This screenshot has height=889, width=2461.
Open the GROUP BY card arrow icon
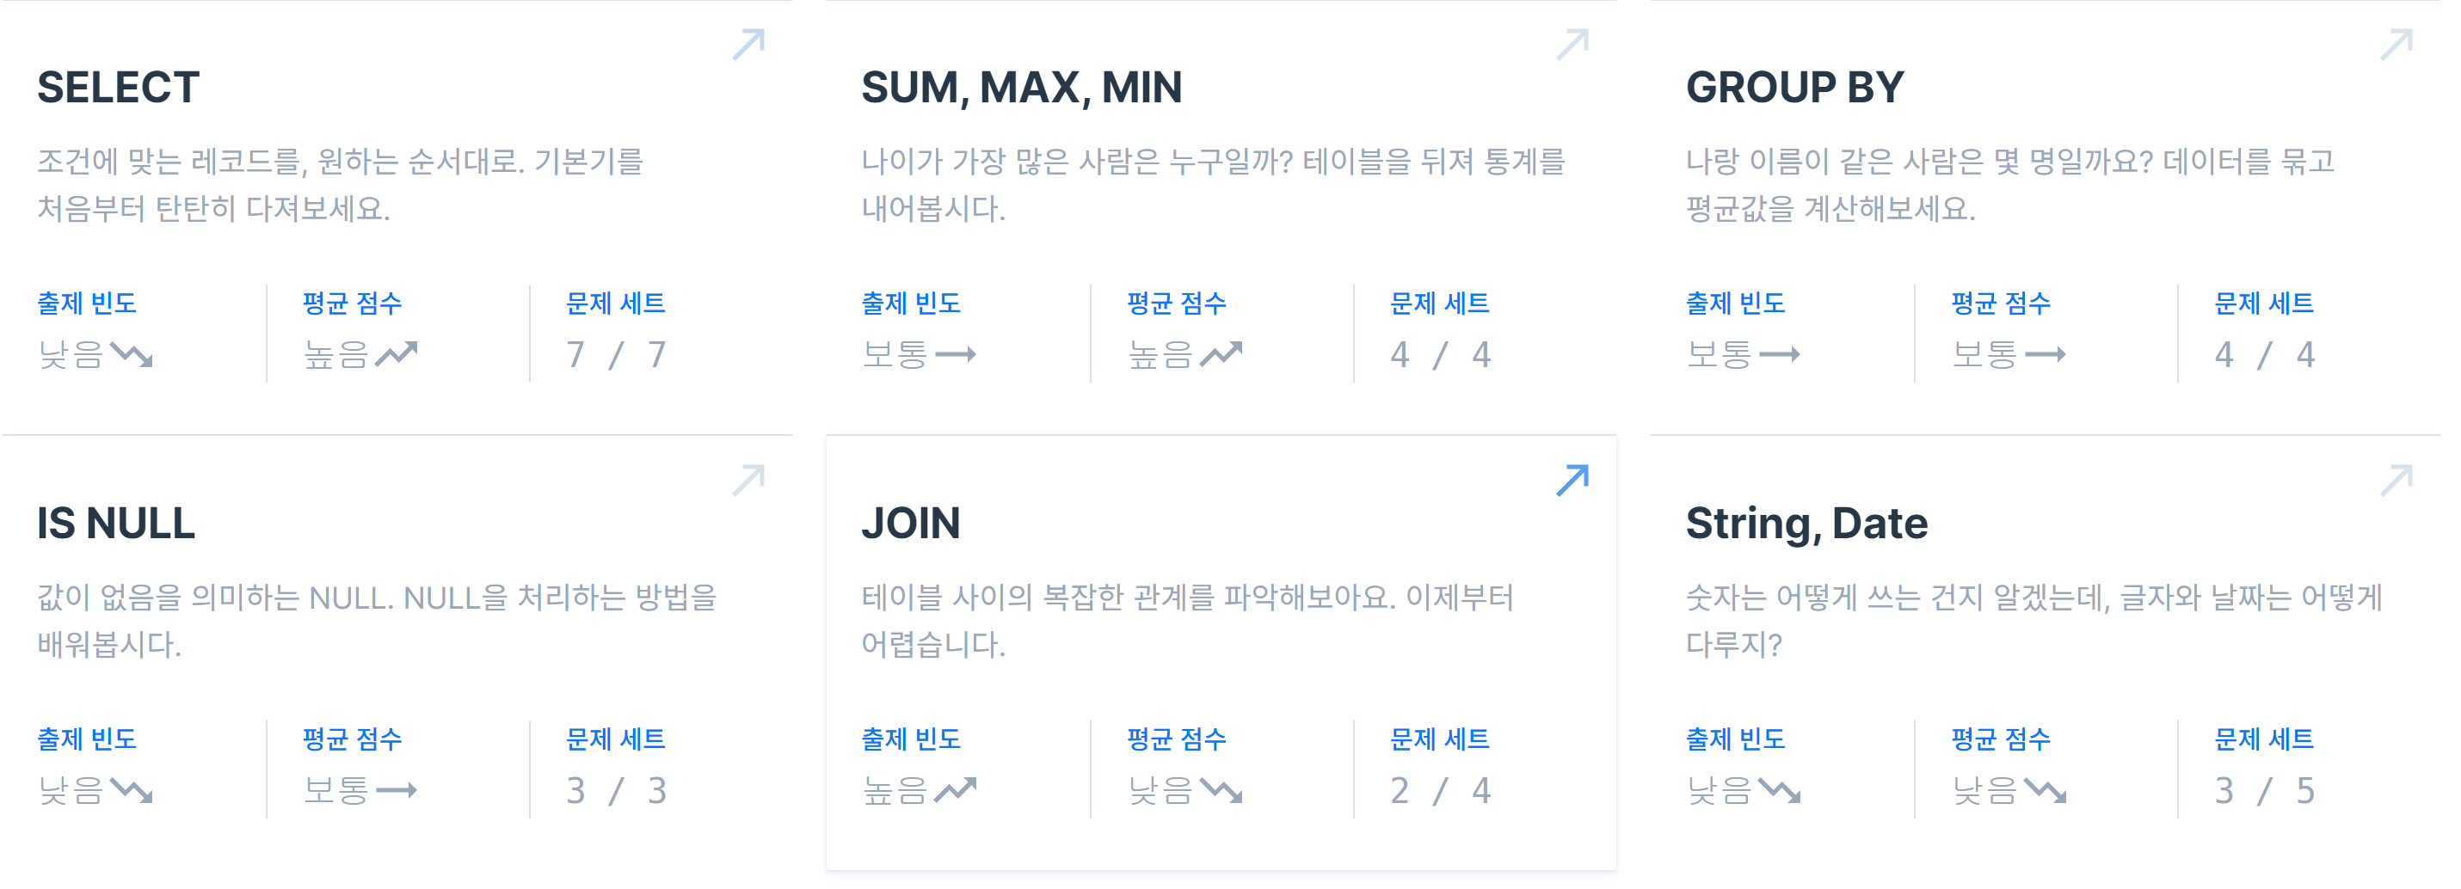2397,44
